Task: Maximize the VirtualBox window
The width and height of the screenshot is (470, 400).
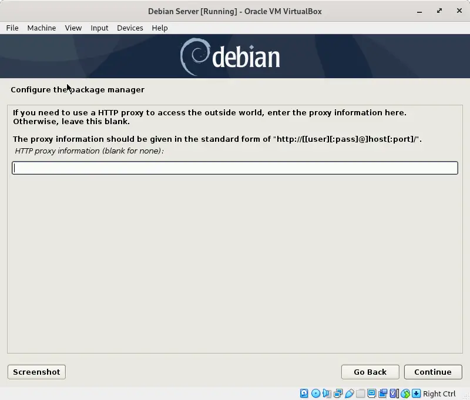Action: point(439,11)
